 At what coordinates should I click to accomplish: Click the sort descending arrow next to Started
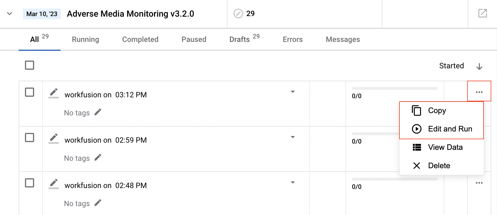pos(479,66)
